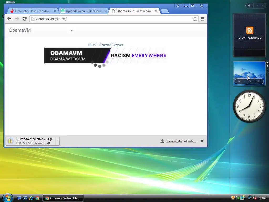The height and width of the screenshot is (202, 269).
Task: Launch Chrome from Quick Launch
Action: pyautogui.click(x=37, y=198)
